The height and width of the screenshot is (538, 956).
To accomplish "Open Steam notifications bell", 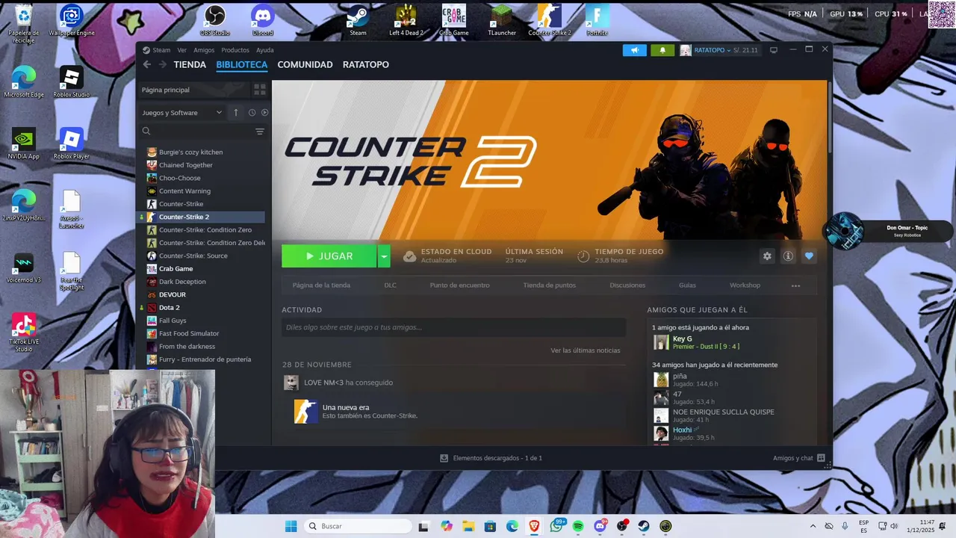I will tap(662, 50).
